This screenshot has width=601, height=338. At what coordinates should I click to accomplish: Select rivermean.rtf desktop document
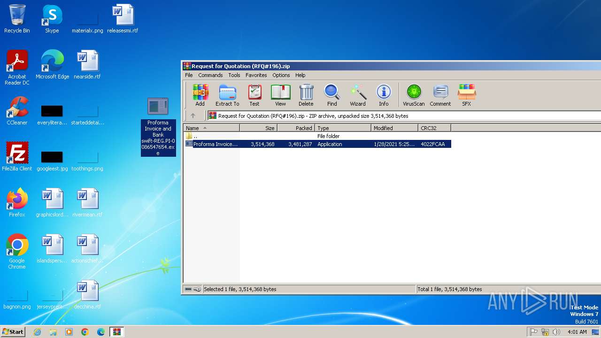click(x=87, y=203)
